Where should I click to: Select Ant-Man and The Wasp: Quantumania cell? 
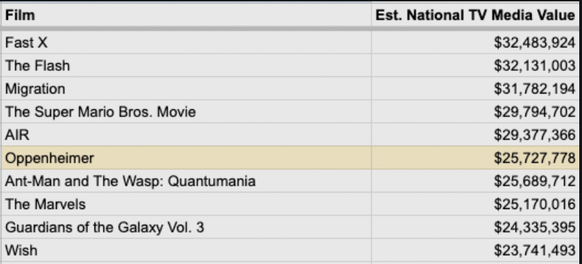185,181
